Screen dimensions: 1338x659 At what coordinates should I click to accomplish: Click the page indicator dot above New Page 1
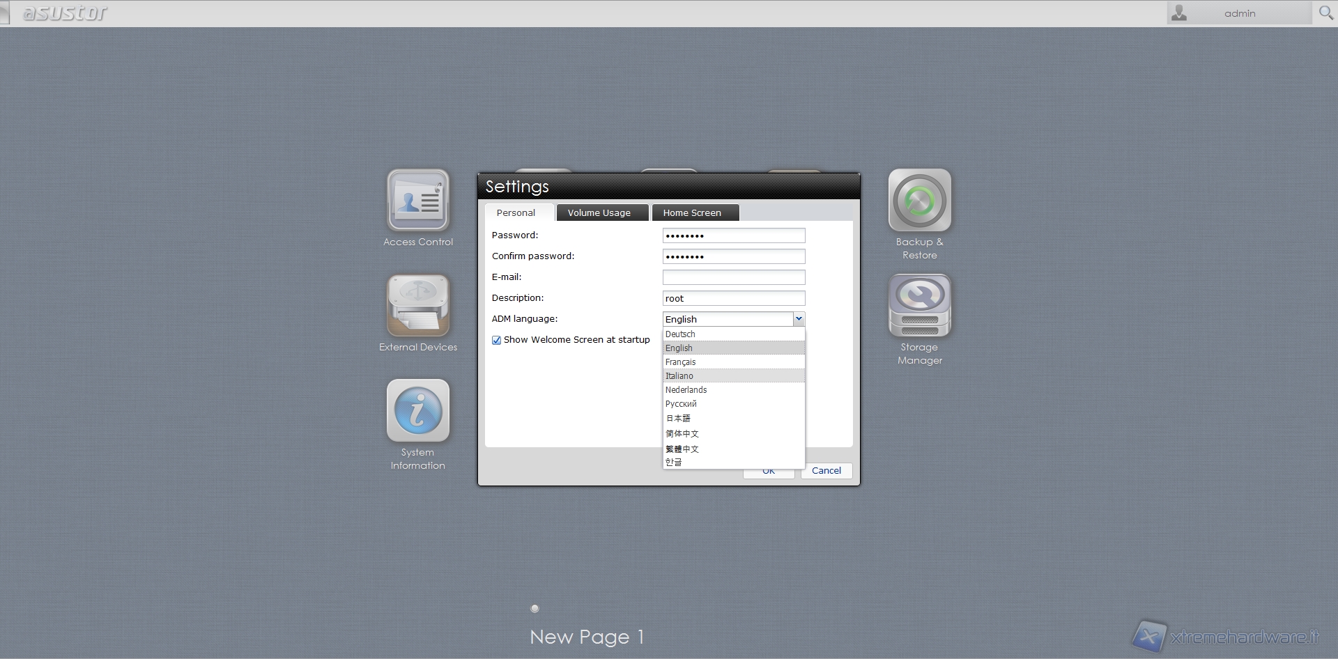click(535, 608)
